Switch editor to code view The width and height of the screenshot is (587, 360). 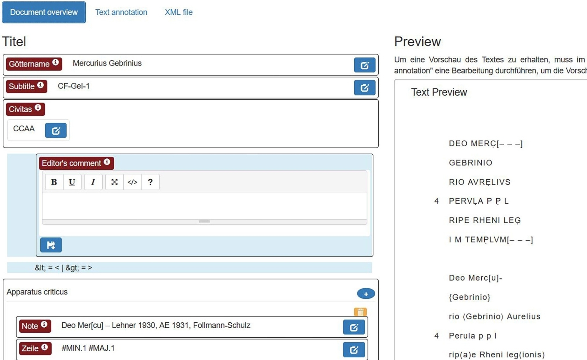(x=132, y=182)
